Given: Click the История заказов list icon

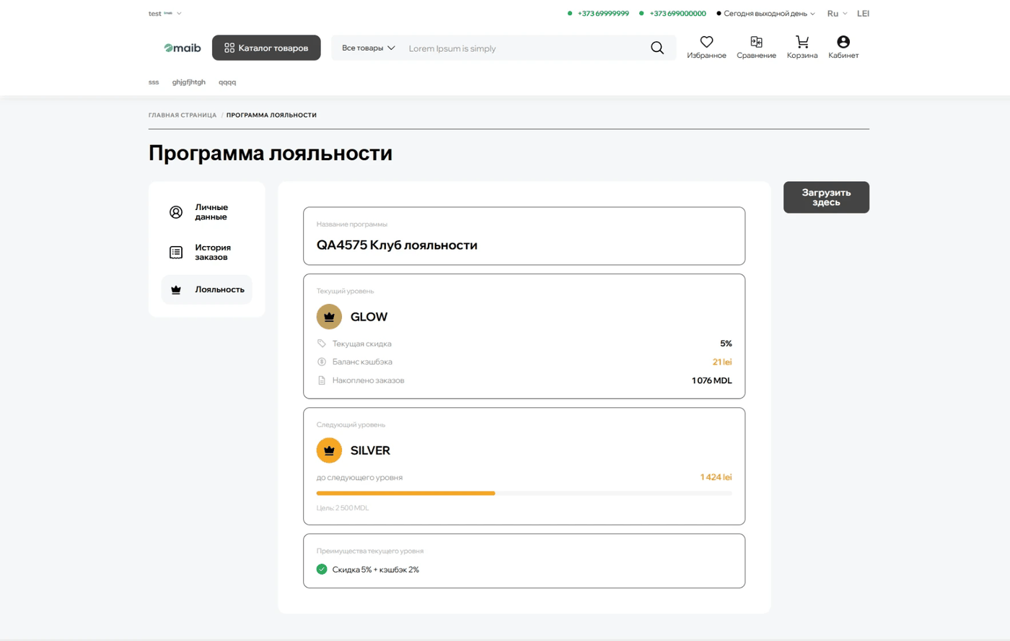Looking at the screenshot, I should click(176, 252).
